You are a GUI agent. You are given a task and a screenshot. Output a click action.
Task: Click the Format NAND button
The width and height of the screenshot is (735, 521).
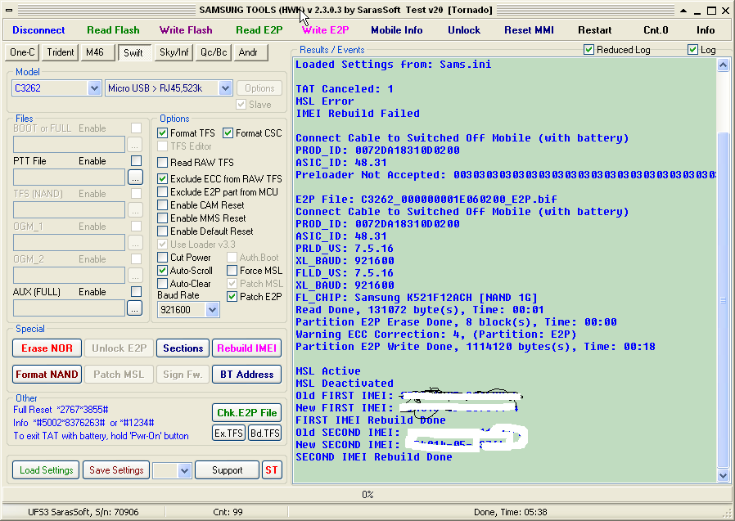[x=47, y=375]
